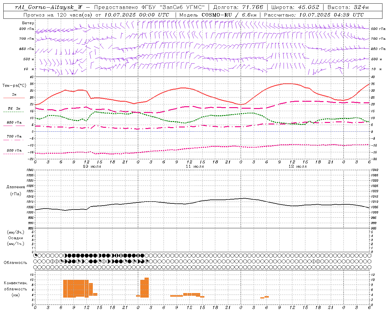Select the Осадки precipitation label
The height and width of the screenshot is (310, 387).
pyautogui.click(x=16, y=238)
